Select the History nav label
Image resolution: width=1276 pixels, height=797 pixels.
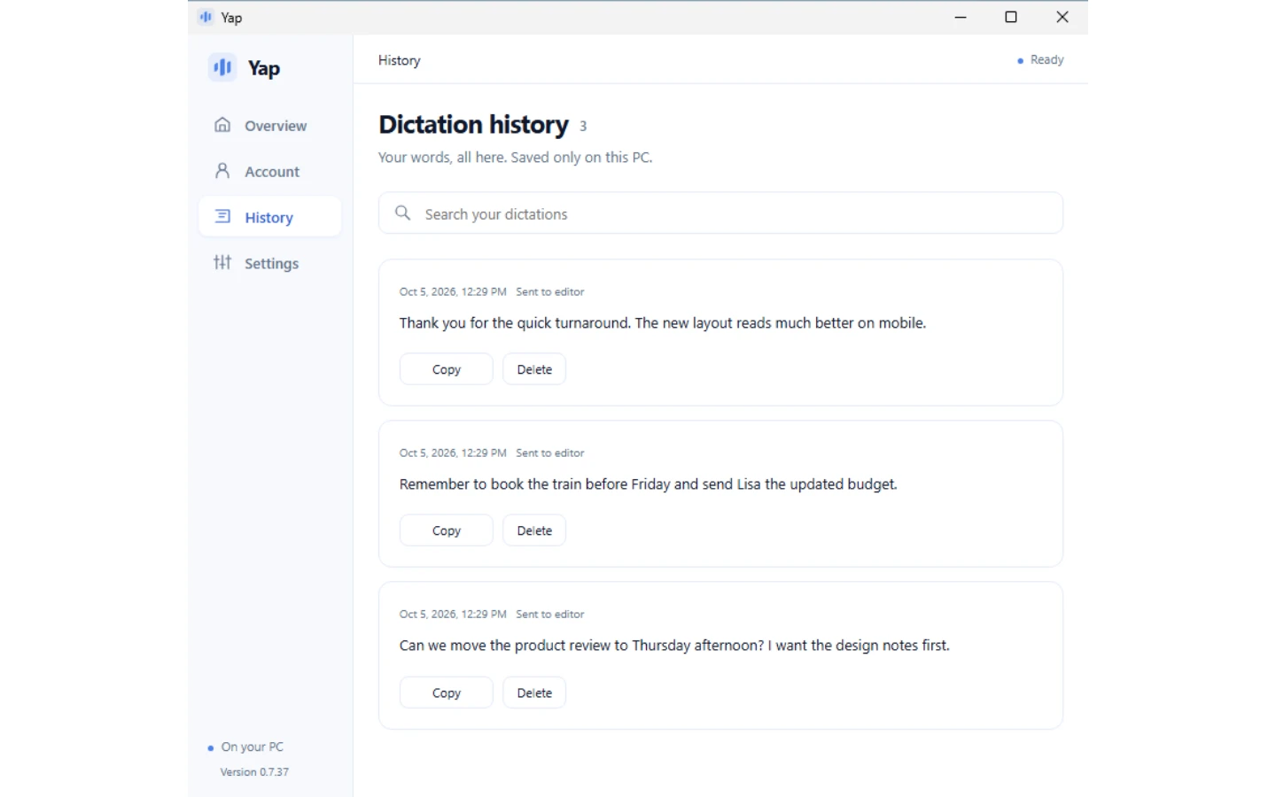pos(268,218)
